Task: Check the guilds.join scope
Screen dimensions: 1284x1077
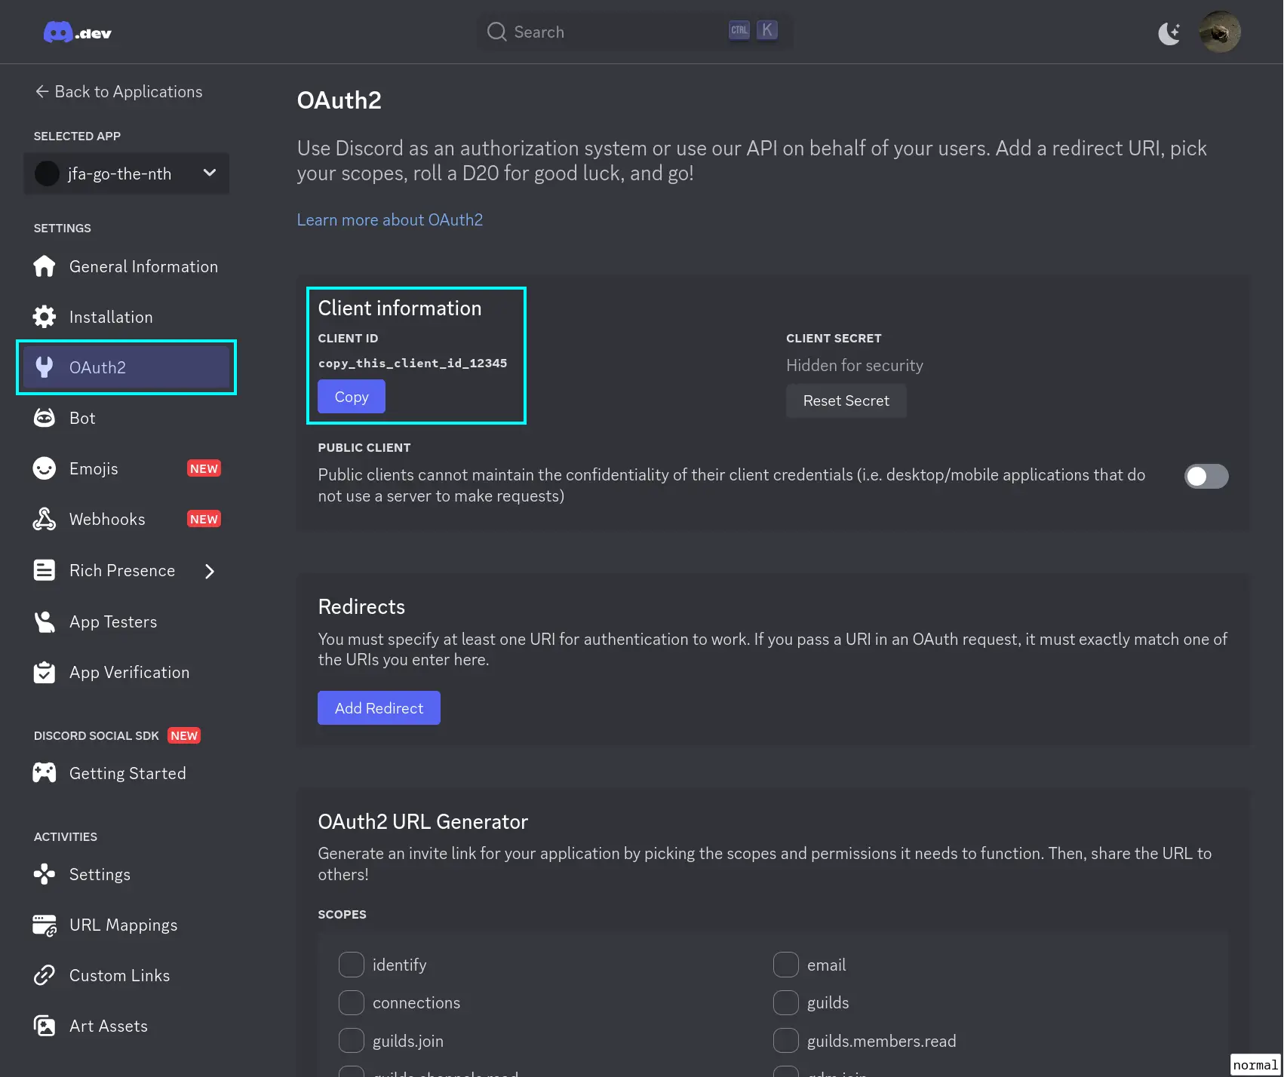Action: click(x=351, y=1041)
